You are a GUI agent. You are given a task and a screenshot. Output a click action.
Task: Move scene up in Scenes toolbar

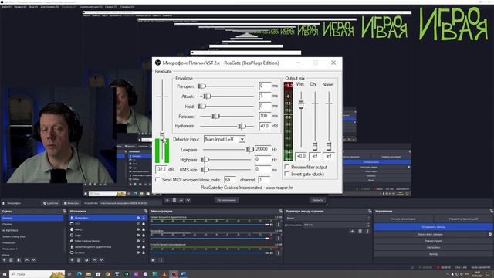[x=27, y=260]
